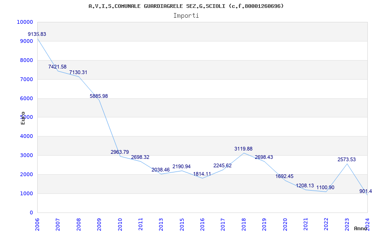The height and width of the screenshot is (233, 372).
Task: Select x-axis year 2006
Action: pyautogui.click(x=38, y=224)
